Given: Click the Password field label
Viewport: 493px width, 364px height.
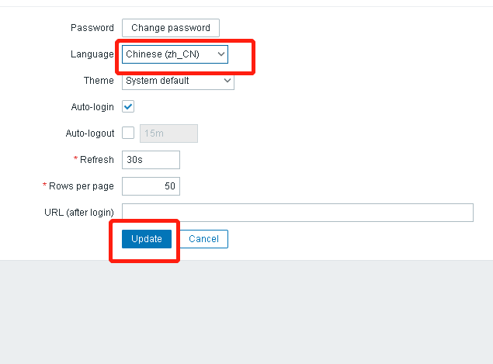Looking at the screenshot, I should tap(92, 28).
